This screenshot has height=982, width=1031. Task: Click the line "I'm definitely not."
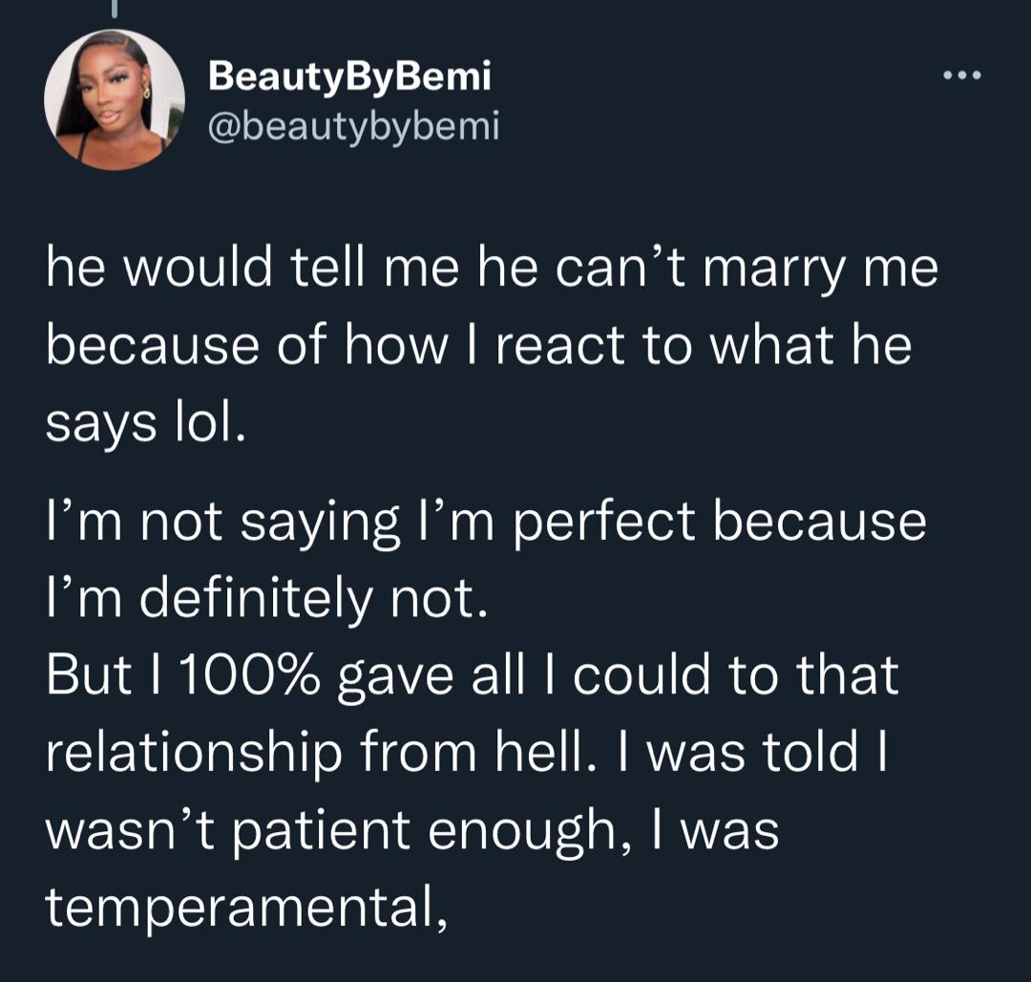266,600
